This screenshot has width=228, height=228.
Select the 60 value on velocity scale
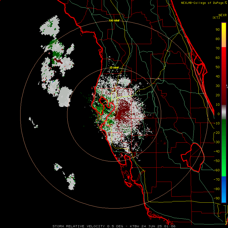coord(218,58)
